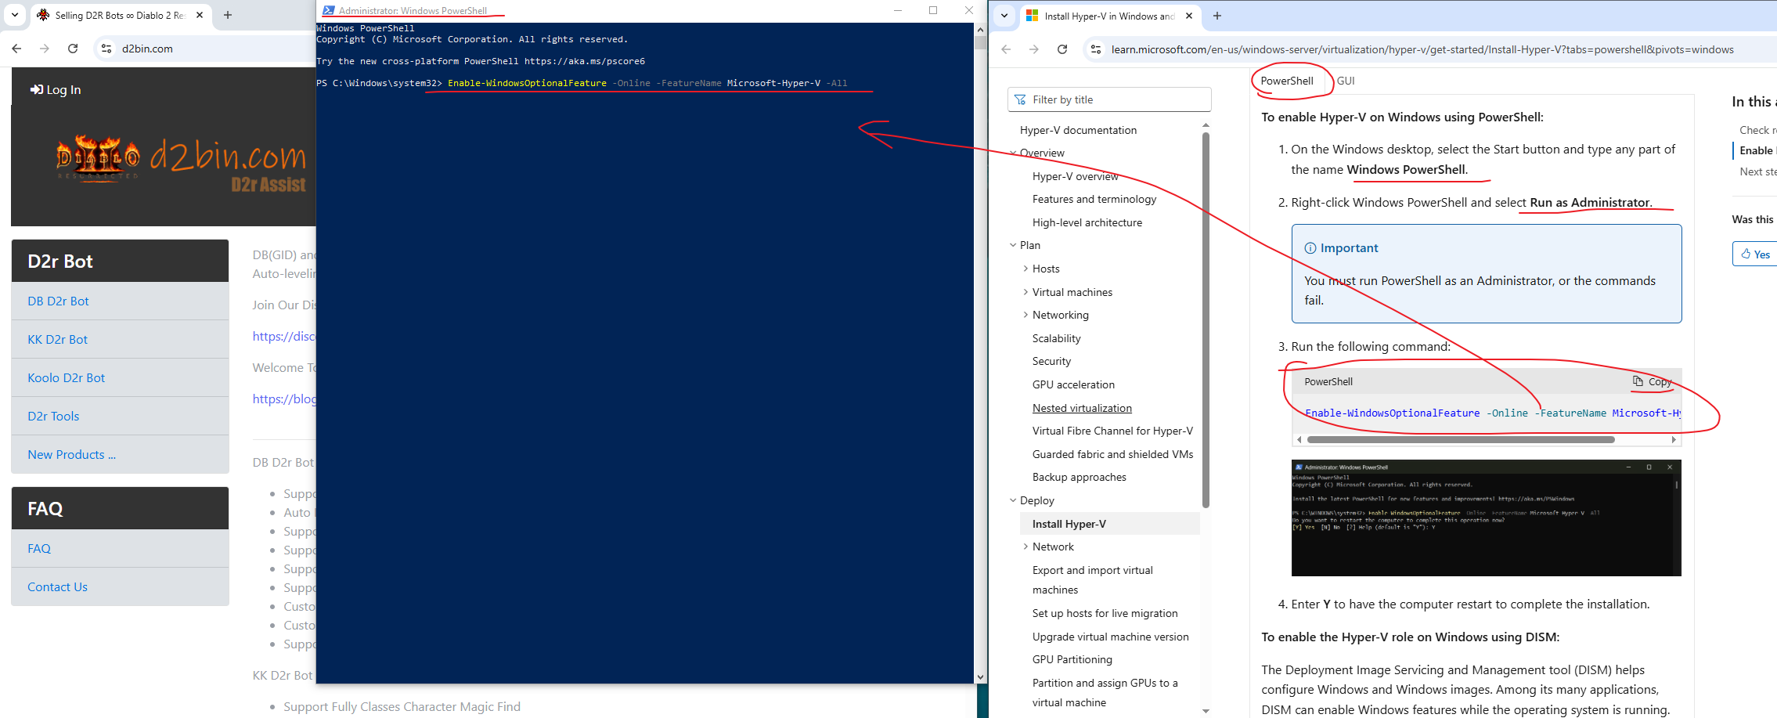Expand the Networking tree node
The width and height of the screenshot is (1777, 718).
click(1025, 315)
